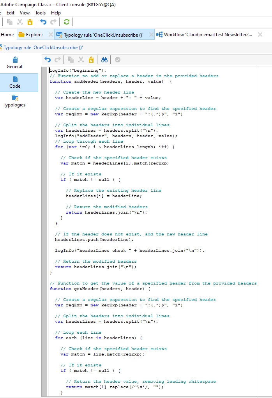The image size is (272, 398).
Task: Open the General section icon
Action: (15, 60)
